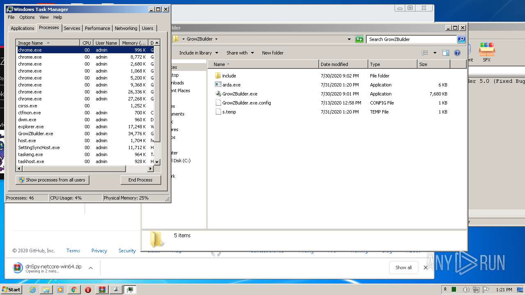Click the Search GrowZBuilder input field
The height and width of the screenshot is (295, 525).
tap(411, 39)
